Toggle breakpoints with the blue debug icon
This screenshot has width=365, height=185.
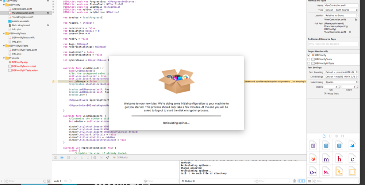pos(62,158)
